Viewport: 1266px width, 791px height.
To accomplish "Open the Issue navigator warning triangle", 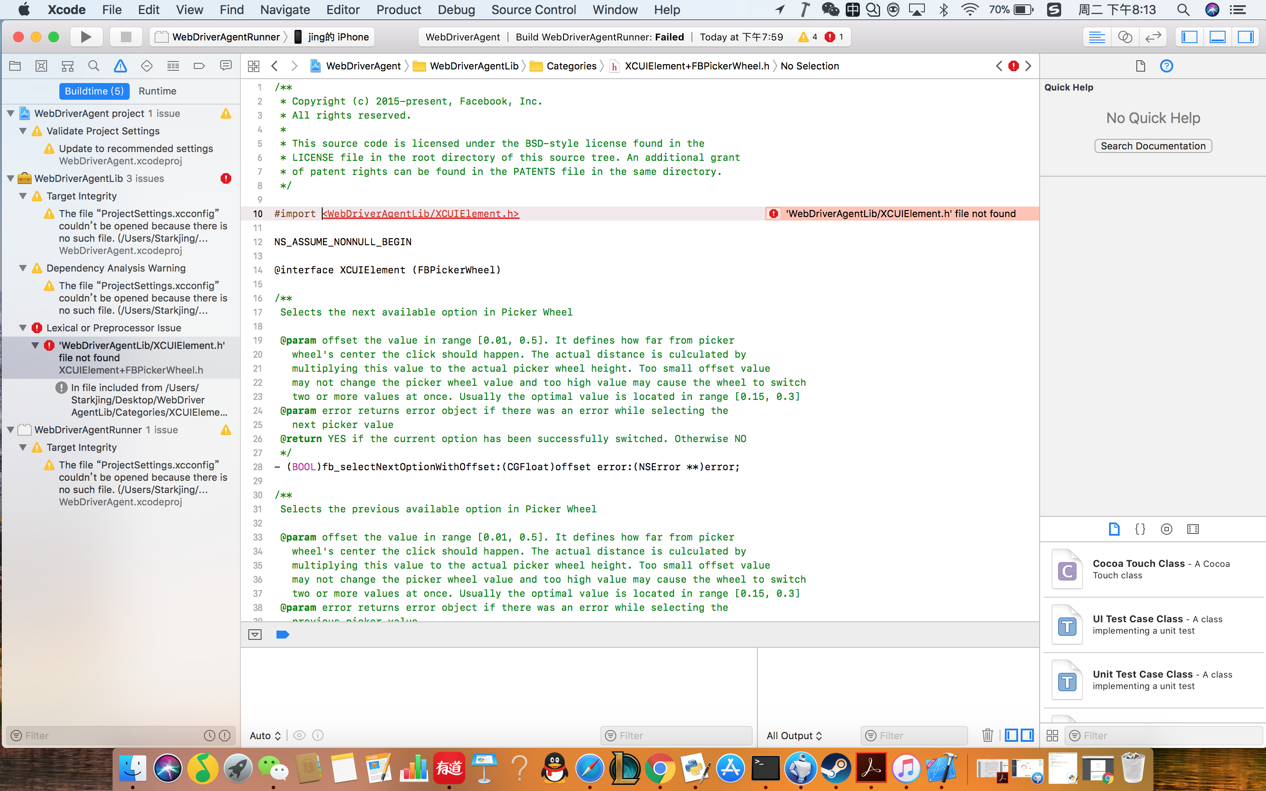I will pos(120,66).
